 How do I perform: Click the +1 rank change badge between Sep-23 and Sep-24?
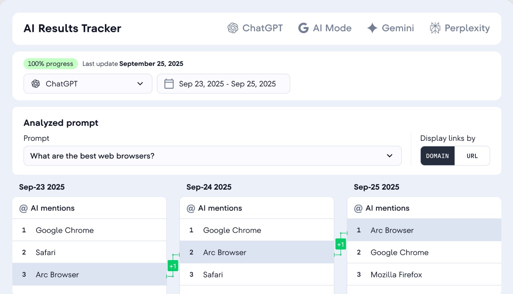click(x=173, y=266)
